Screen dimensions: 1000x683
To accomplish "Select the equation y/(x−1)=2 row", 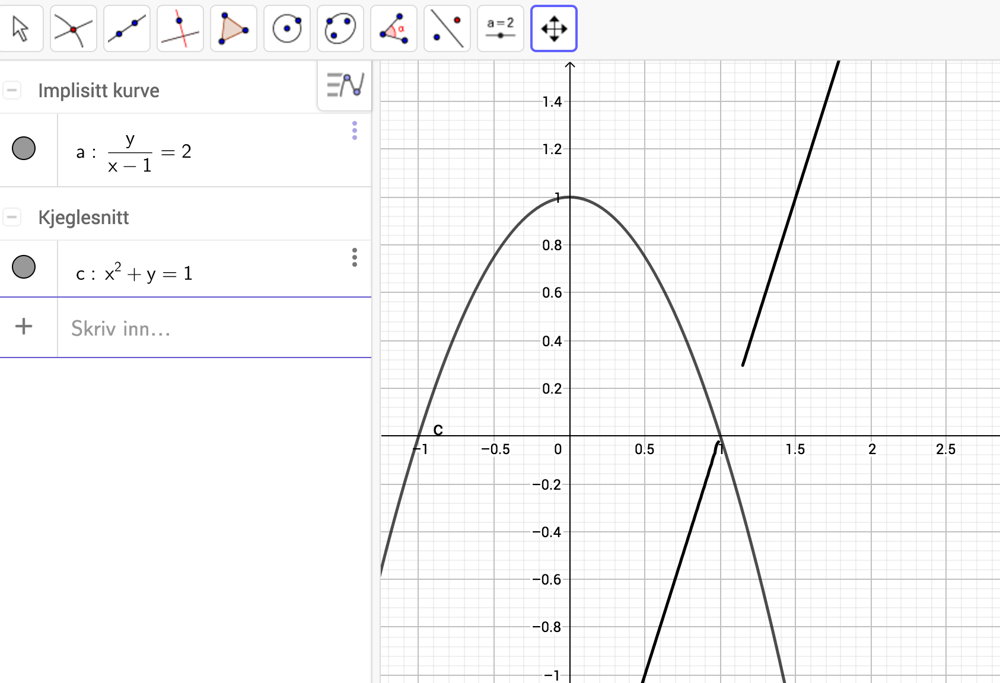I will click(x=186, y=151).
